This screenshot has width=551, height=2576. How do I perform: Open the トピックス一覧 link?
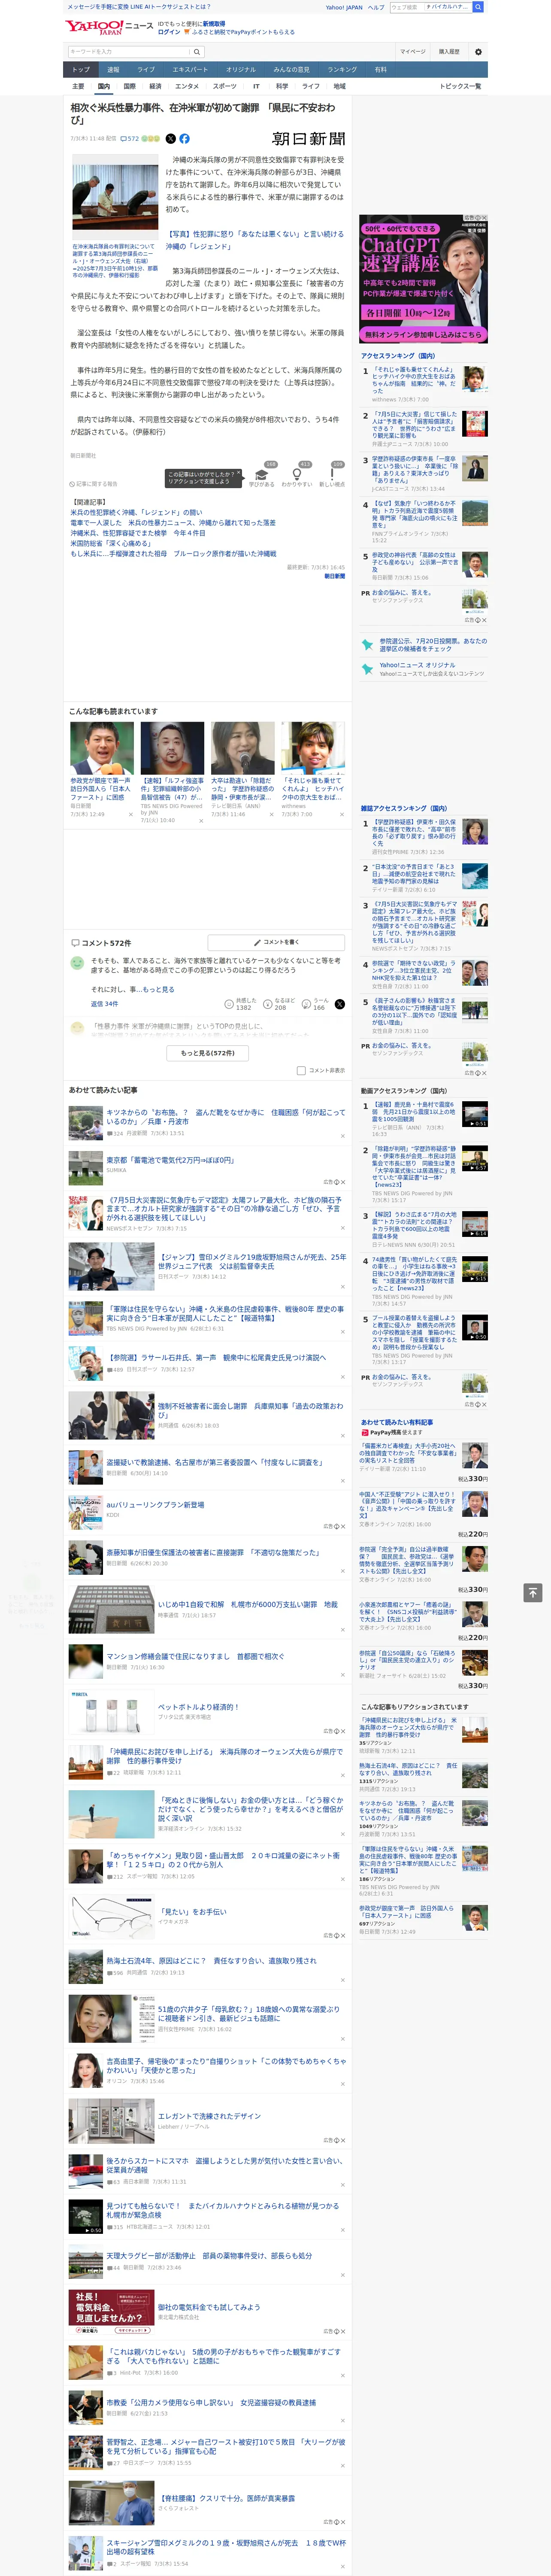pos(460,86)
